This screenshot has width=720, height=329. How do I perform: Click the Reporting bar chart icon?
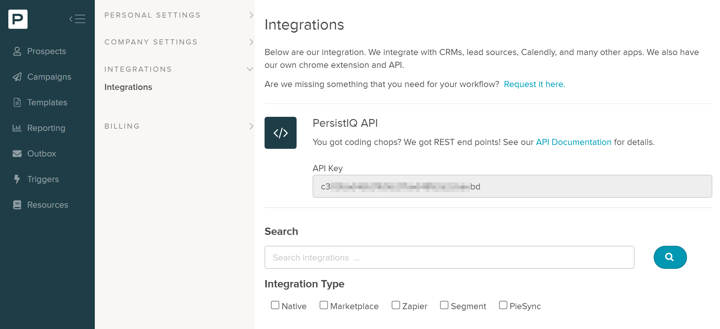pyautogui.click(x=17, y=128)
